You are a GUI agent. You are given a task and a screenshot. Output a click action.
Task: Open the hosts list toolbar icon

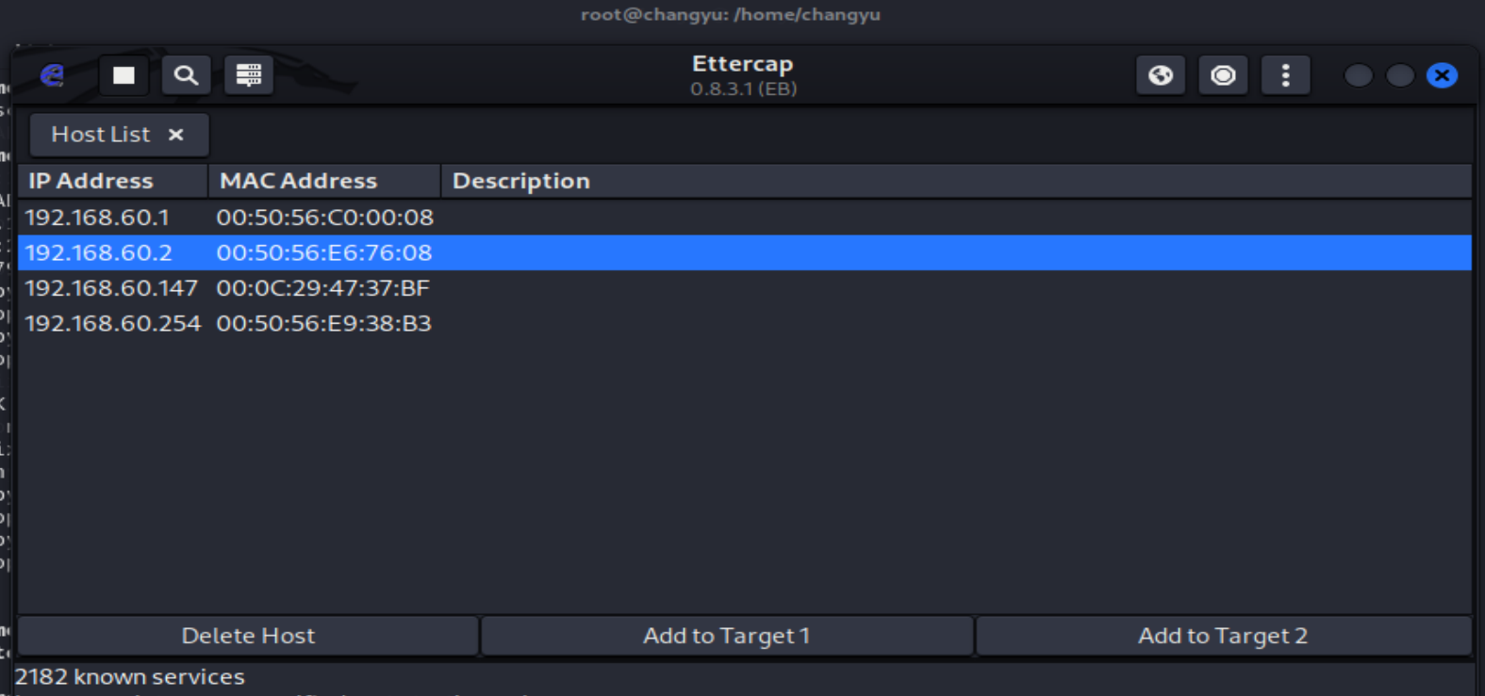tap(249, 75)
